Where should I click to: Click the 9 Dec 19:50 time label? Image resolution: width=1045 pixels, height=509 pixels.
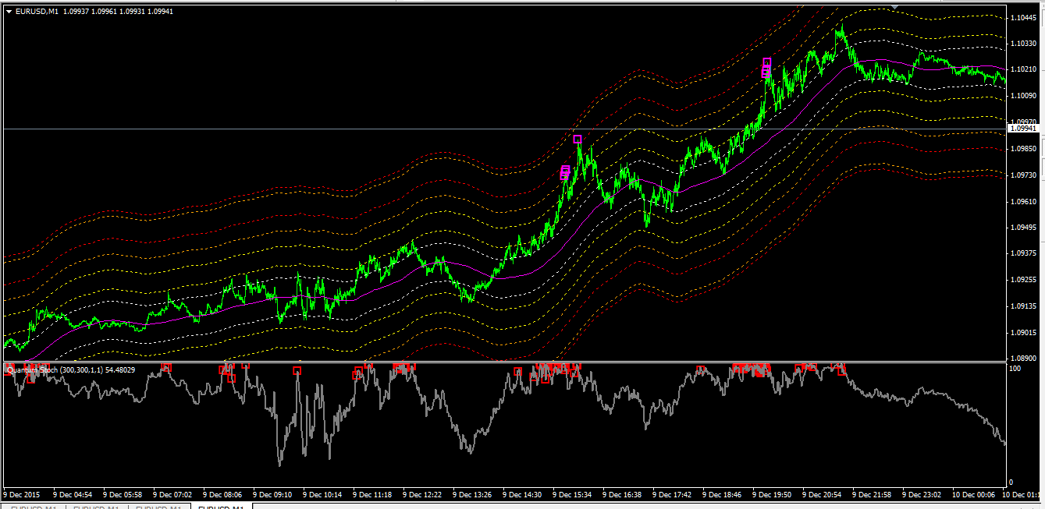(773, 494)
